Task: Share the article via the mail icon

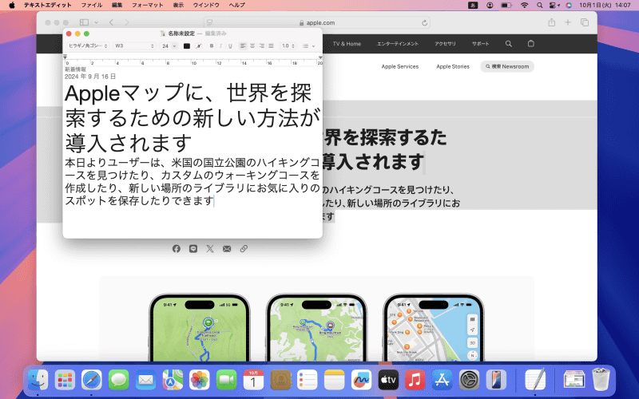Action: [x=227, y=249]
